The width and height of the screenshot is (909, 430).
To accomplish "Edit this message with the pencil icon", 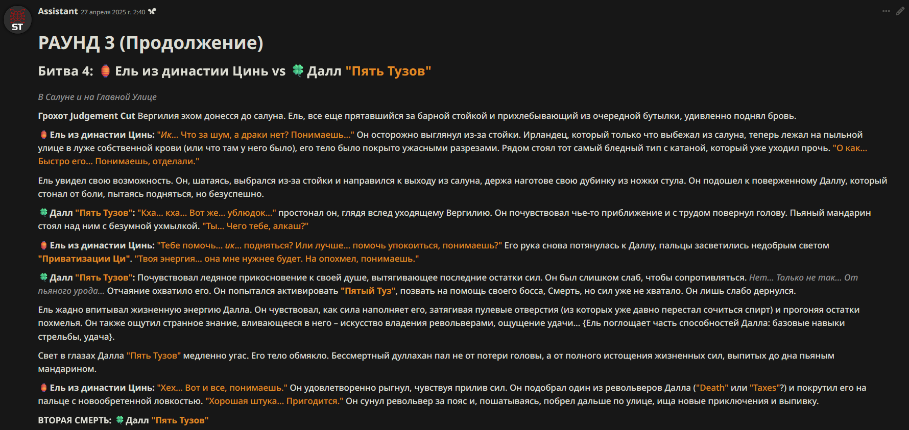I will [900, 11].
